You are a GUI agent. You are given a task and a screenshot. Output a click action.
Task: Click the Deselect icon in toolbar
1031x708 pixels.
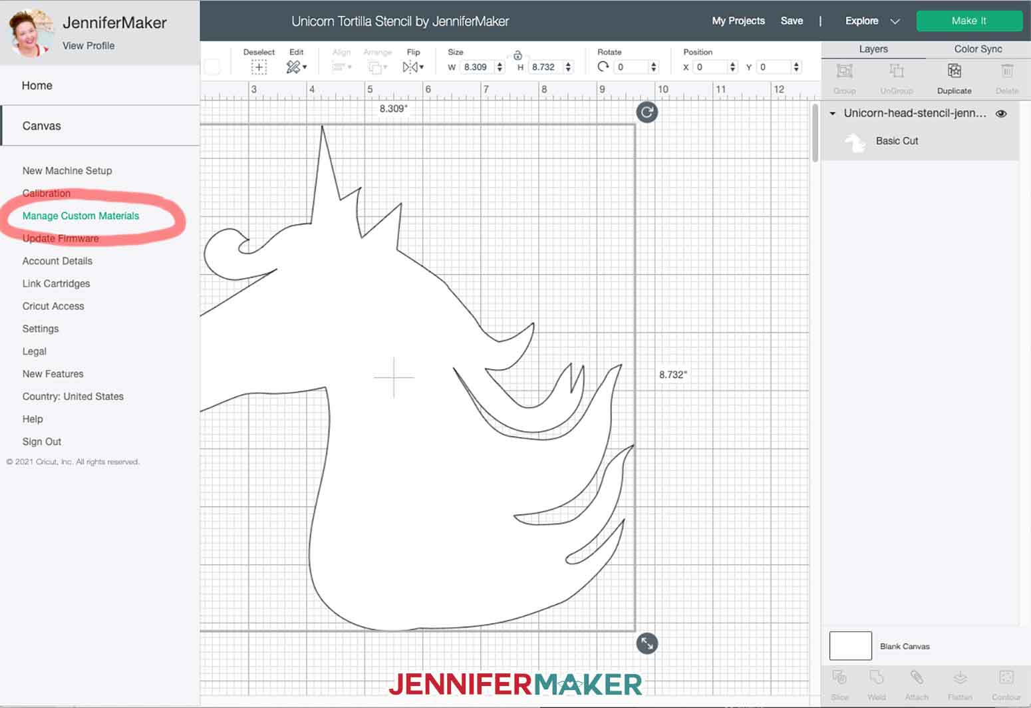(259, 67)
